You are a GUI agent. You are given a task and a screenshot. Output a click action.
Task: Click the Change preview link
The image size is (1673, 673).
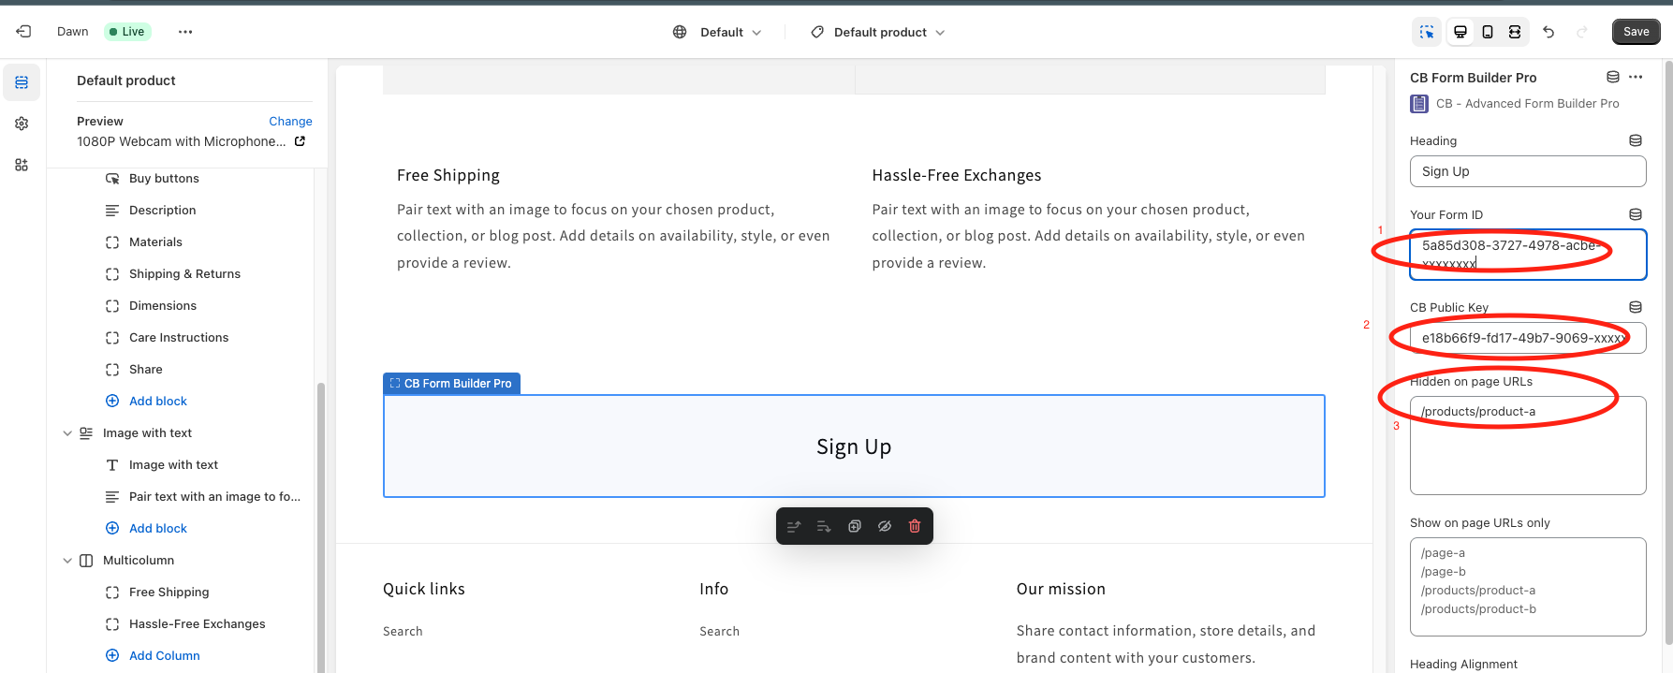(x=290, y=122)
